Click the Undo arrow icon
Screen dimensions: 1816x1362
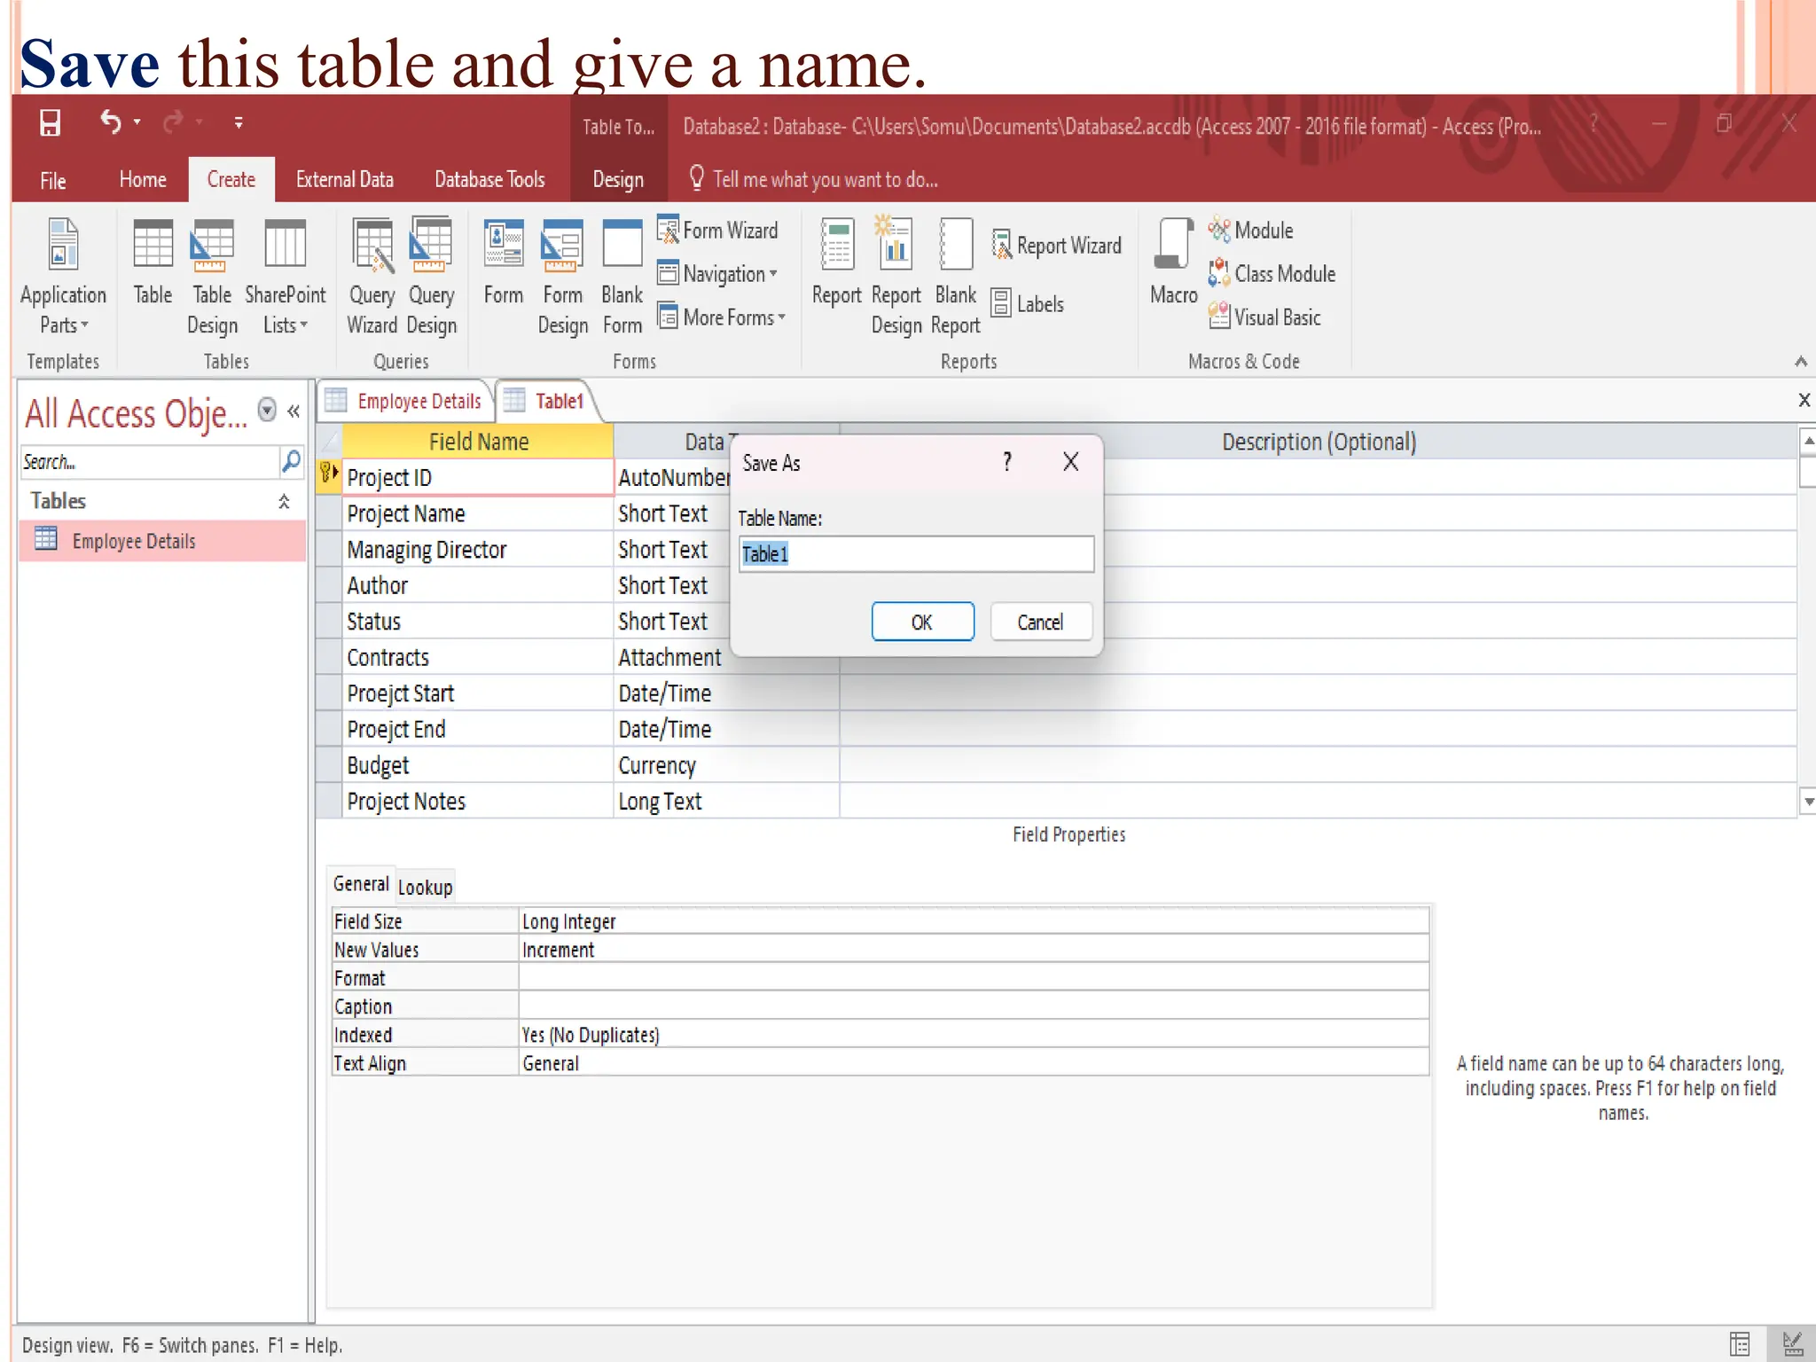[x=110, y=121]
